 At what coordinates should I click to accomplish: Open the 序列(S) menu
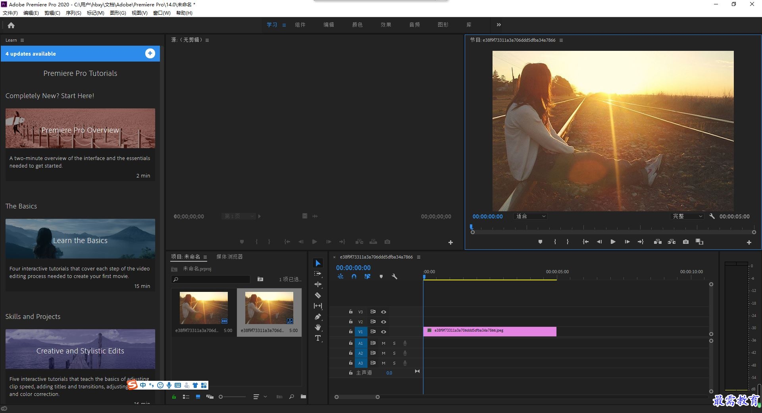coord(73,13)
